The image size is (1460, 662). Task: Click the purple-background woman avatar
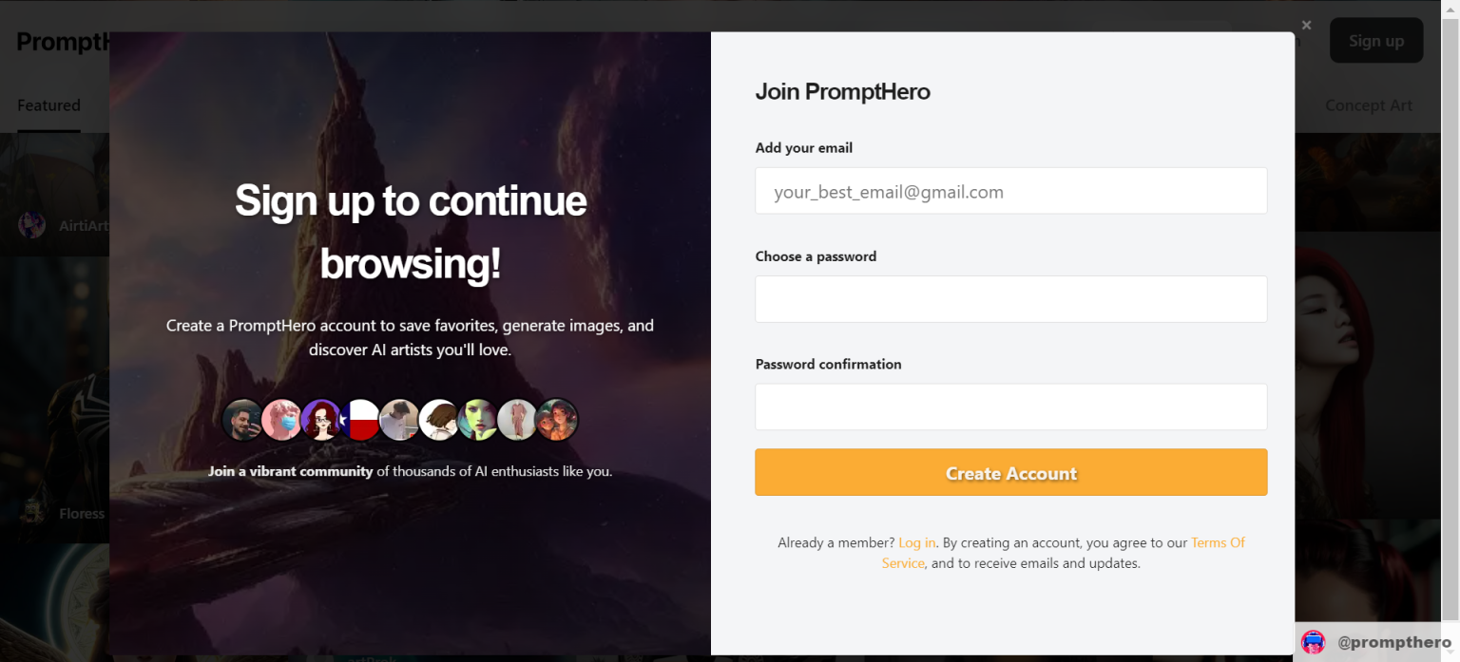coord(322,419)
